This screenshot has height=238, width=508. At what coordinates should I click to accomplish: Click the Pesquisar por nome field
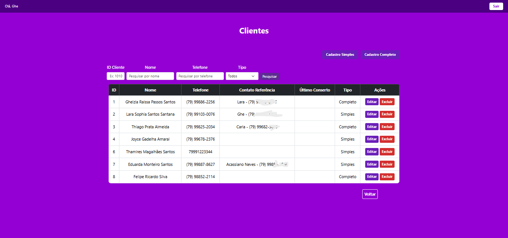coord(150,76)
